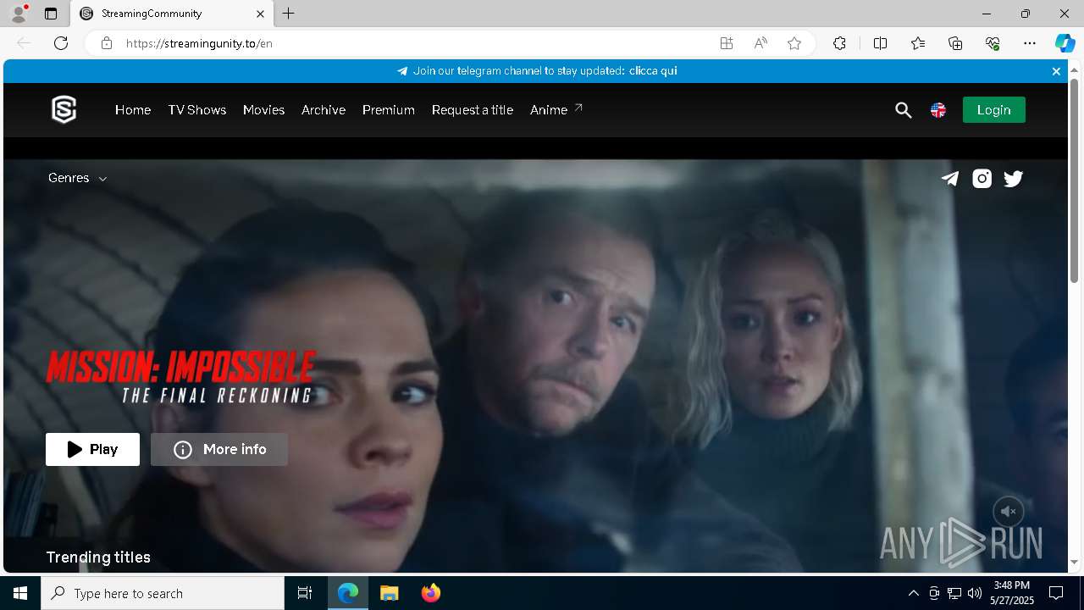
Task: Click the 'clicca qui' Telegram link
Action: (x=653, y=71)
